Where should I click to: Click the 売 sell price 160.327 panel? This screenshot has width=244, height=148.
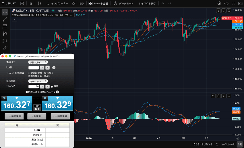point(17,103)
